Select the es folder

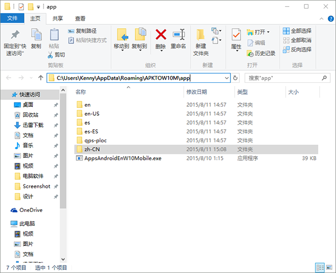tap(196, 123)
